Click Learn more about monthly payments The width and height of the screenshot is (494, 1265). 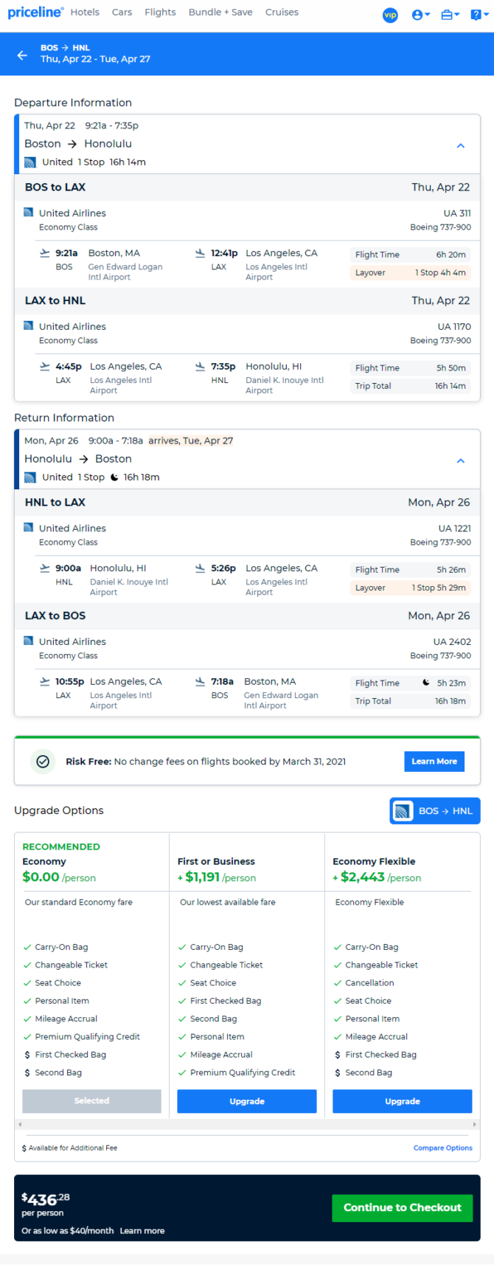pos(142,1230)
